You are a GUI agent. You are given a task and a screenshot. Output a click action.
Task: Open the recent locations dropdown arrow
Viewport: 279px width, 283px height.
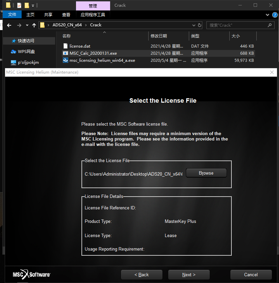pos(27,25)
